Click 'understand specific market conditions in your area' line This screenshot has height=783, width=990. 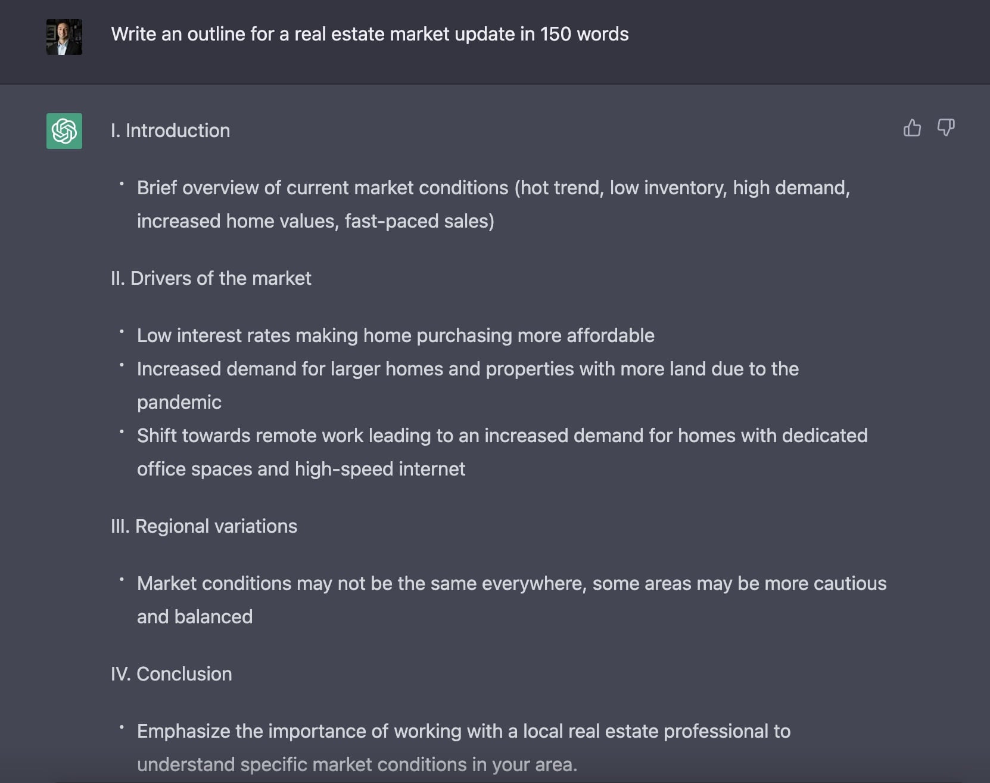357,765
